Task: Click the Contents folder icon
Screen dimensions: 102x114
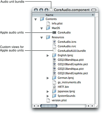Action: coord(42,19)
